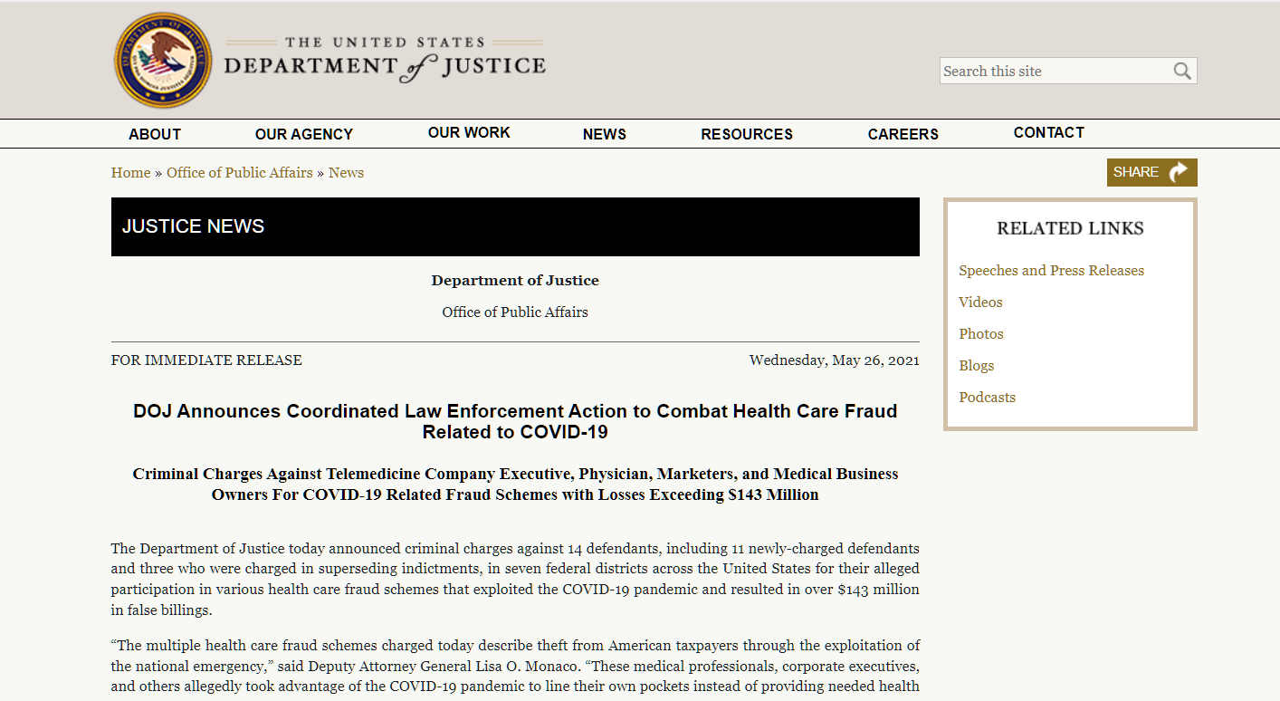Open the Contact menu item
1280x701 pixels.
pos(1049,132)
